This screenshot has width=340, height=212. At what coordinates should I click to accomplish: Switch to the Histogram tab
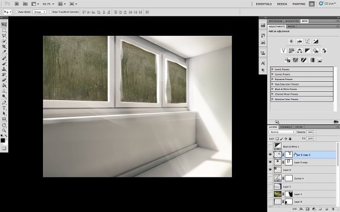coord(276,21)
